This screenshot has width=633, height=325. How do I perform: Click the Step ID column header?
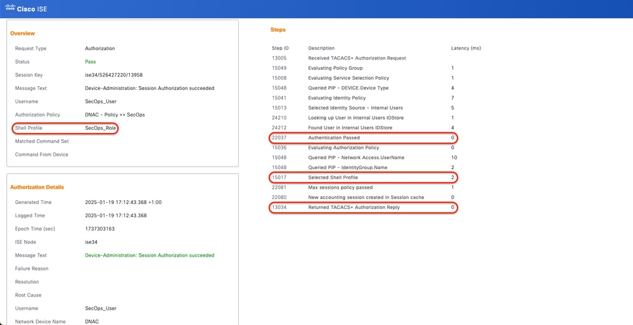click(x=280, y=48)
